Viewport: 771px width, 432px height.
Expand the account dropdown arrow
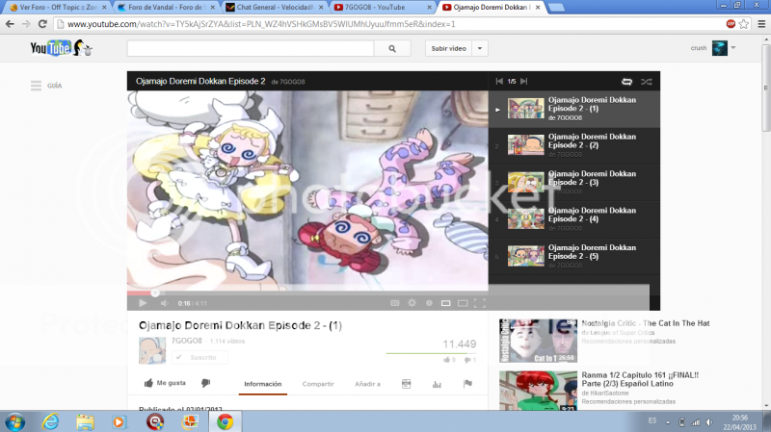[x=733, y=48]
